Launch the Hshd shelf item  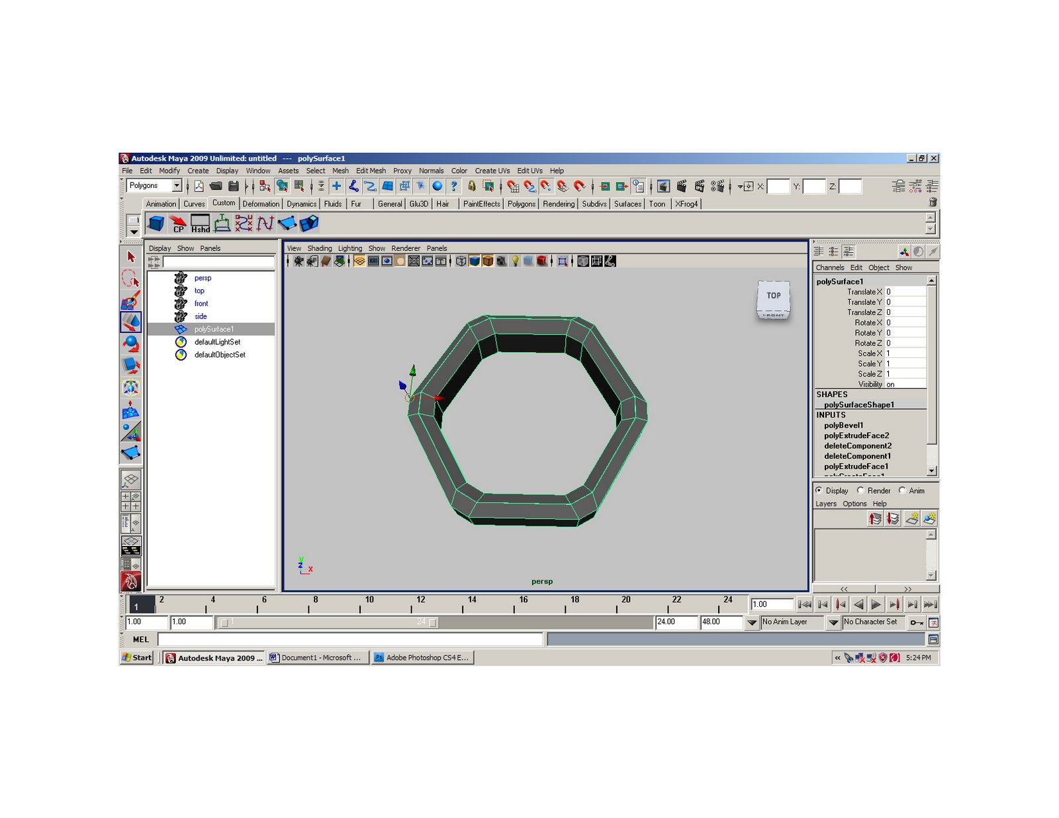[x=201, y=224]
